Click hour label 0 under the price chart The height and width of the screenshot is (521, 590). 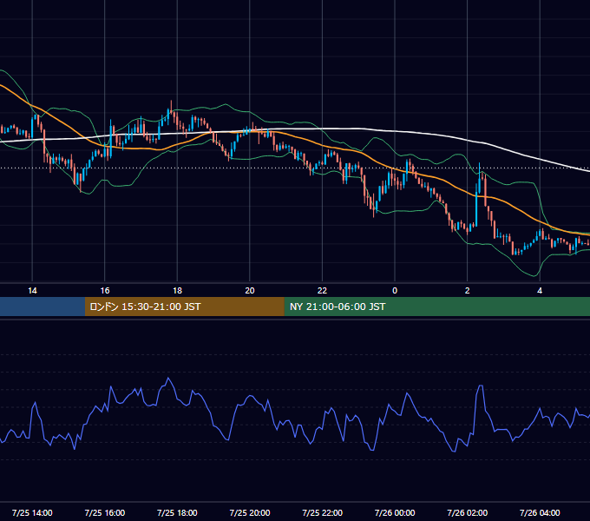click(395, 291)
